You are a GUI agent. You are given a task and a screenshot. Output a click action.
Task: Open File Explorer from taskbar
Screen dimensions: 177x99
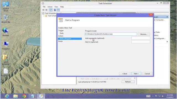(x=15, y=96)
